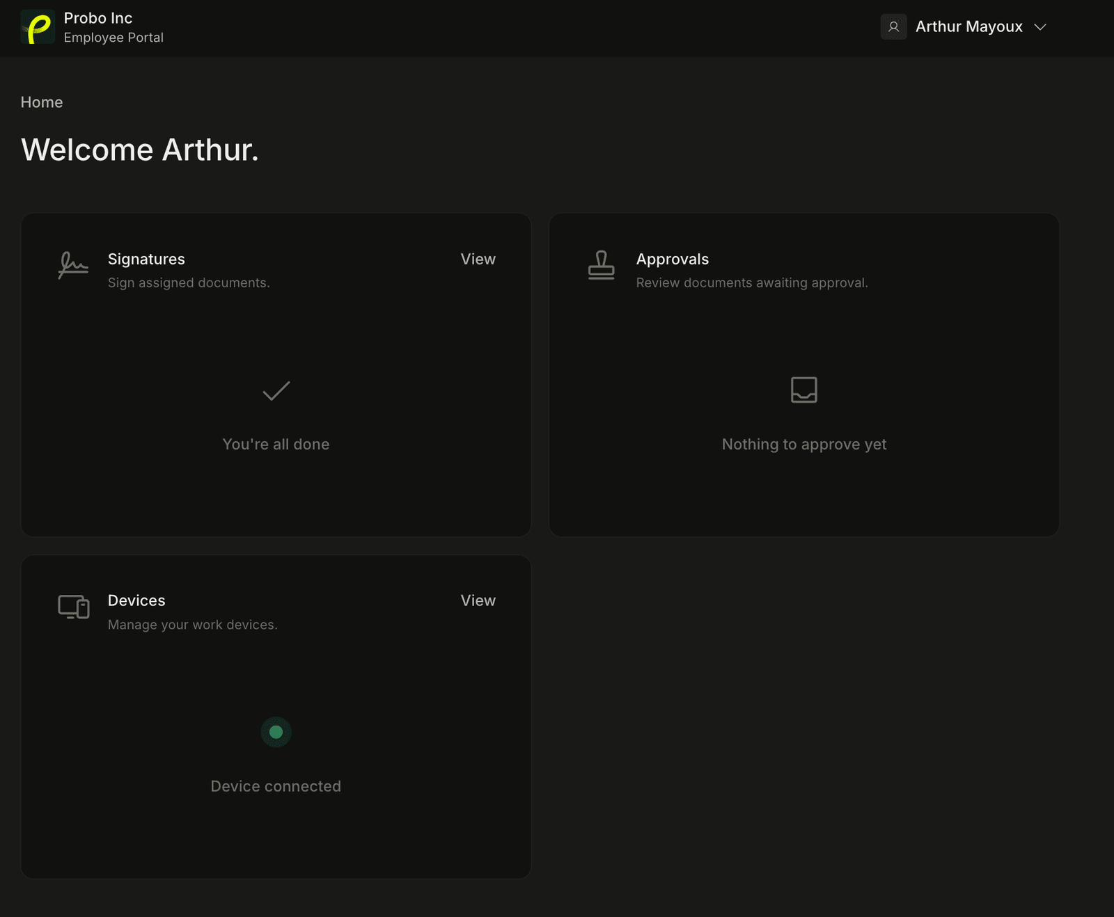Click the Devices monitor icon
The width and height of the screenshot is (1114, 917).
pos(73,607)
